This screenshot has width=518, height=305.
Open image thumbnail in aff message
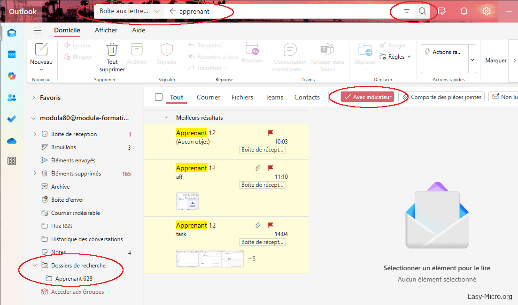[x=187, y=201]
